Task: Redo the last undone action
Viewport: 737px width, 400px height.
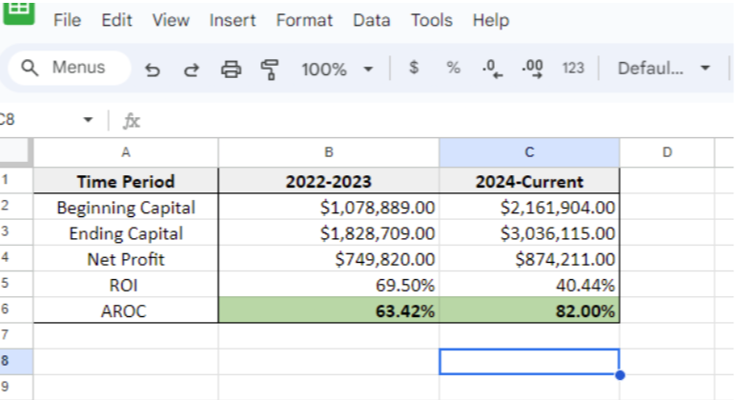Action: point(191,69)
